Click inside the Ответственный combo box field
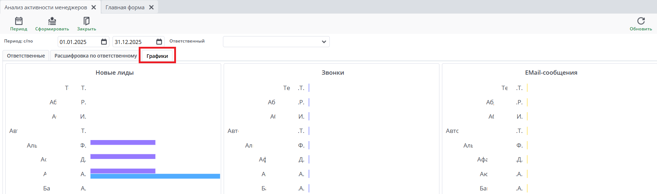Screen dimensions: 657x194 point(271,42)
